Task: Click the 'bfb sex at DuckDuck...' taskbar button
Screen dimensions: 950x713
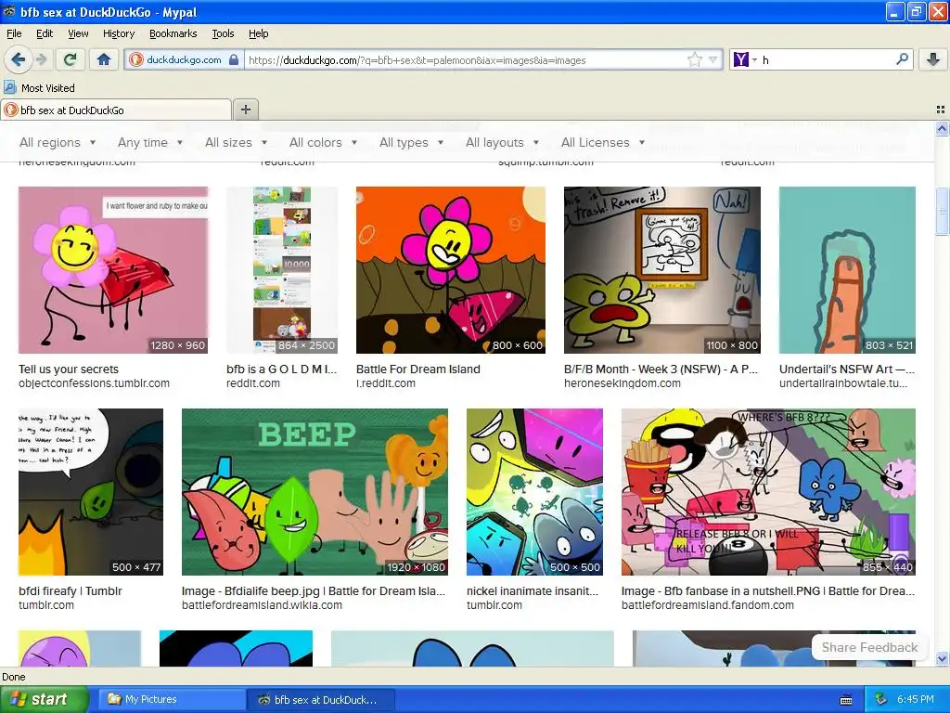Action: pos(320,700)
